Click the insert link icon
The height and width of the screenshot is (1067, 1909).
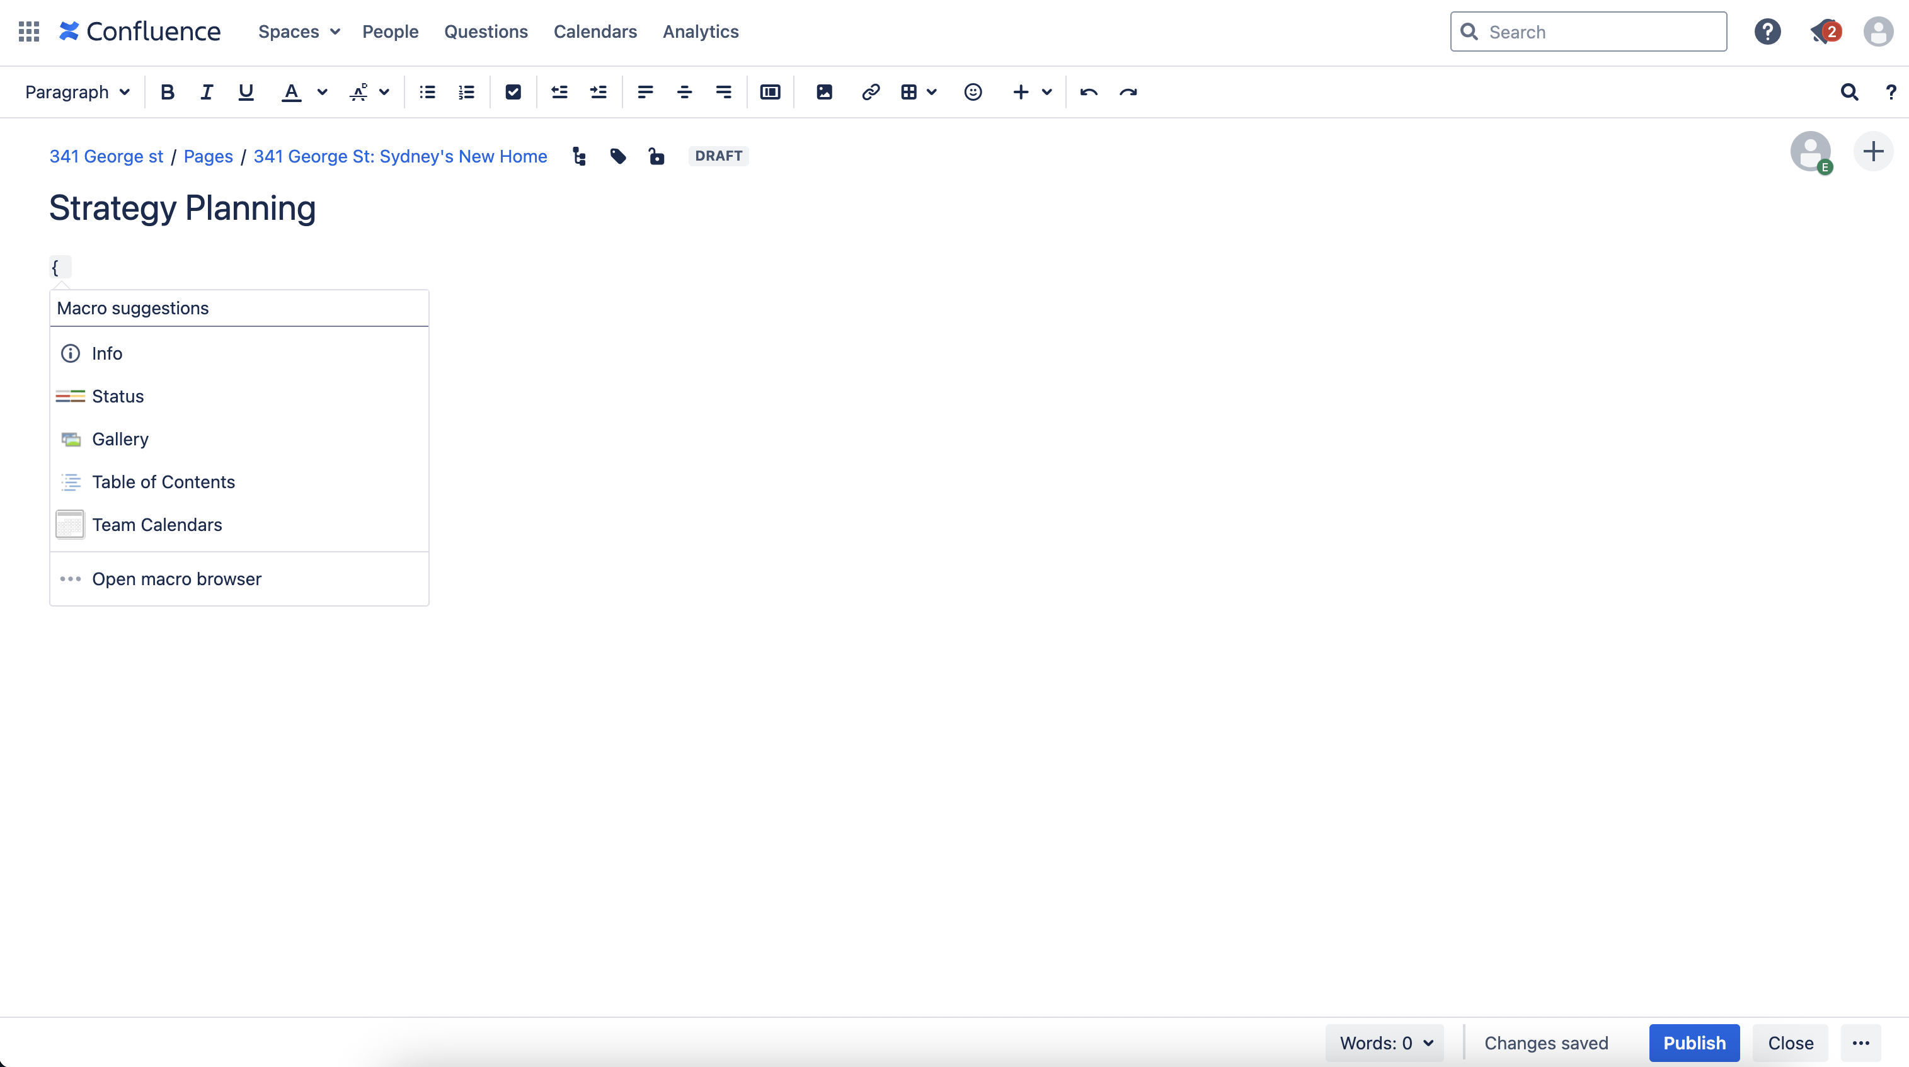[x=870, y=92]
